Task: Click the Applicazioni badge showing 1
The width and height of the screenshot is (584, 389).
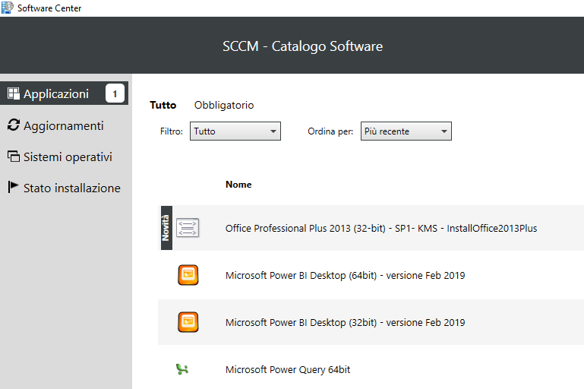Action: pyautogui.click(x=115, y=93)
